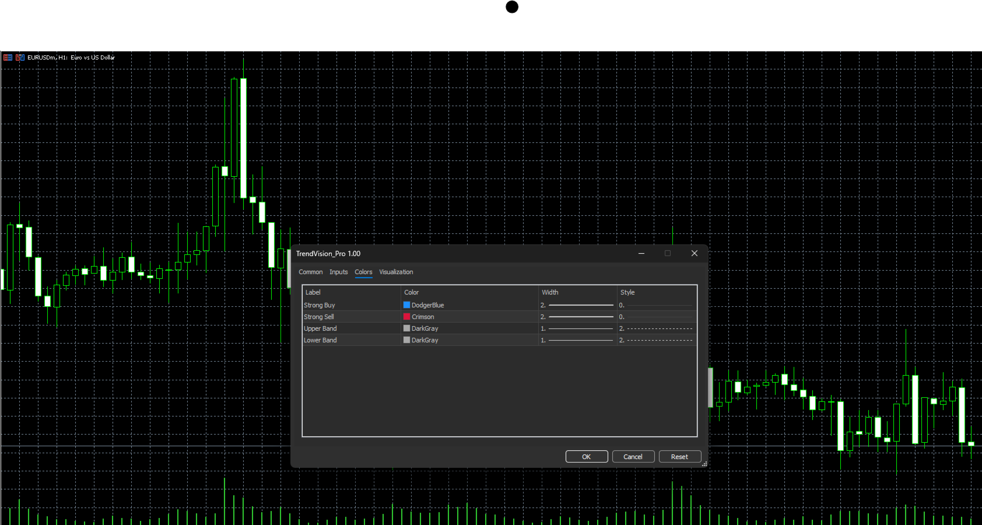Change the DarkGray swatch of Upper Band

coord(406,328)
